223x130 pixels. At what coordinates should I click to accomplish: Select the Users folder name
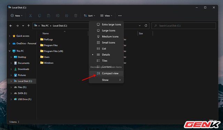[47, 57]
